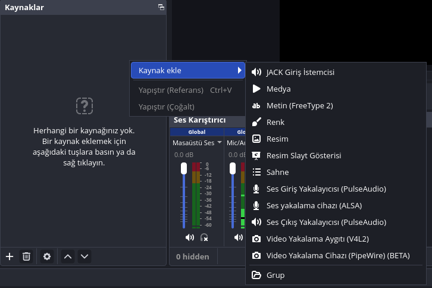Move source up with the up arrow
Image resolution: width=432 pixels, height=288 pixels.
pyautogui.click(x=68, y=256)
